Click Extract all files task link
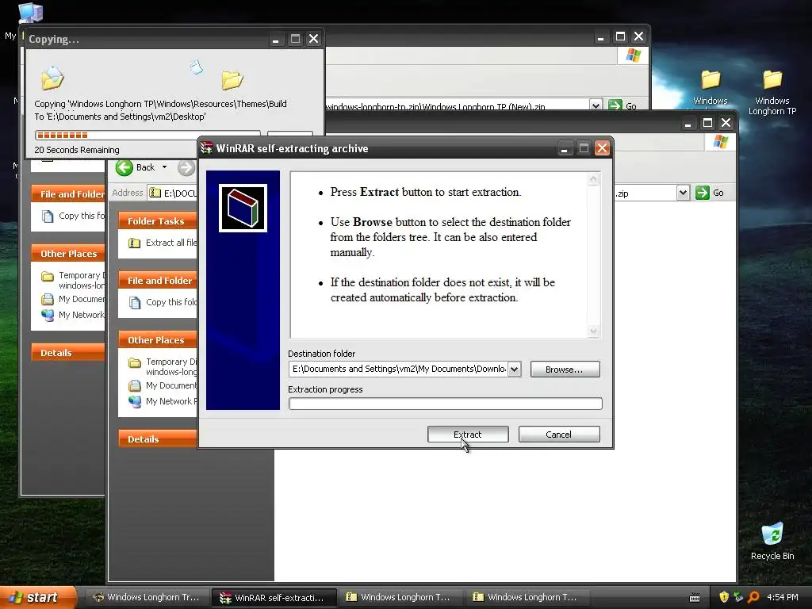 pos(171,243)
